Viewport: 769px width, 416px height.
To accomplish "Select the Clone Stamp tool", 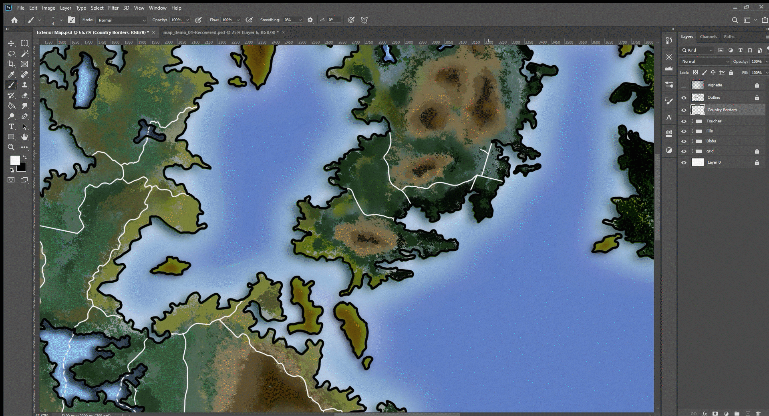I will pos(24,85).
